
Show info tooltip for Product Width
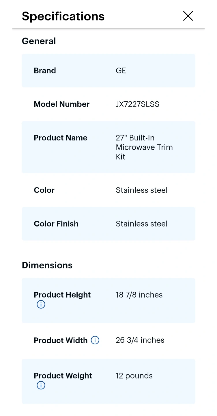95,340
